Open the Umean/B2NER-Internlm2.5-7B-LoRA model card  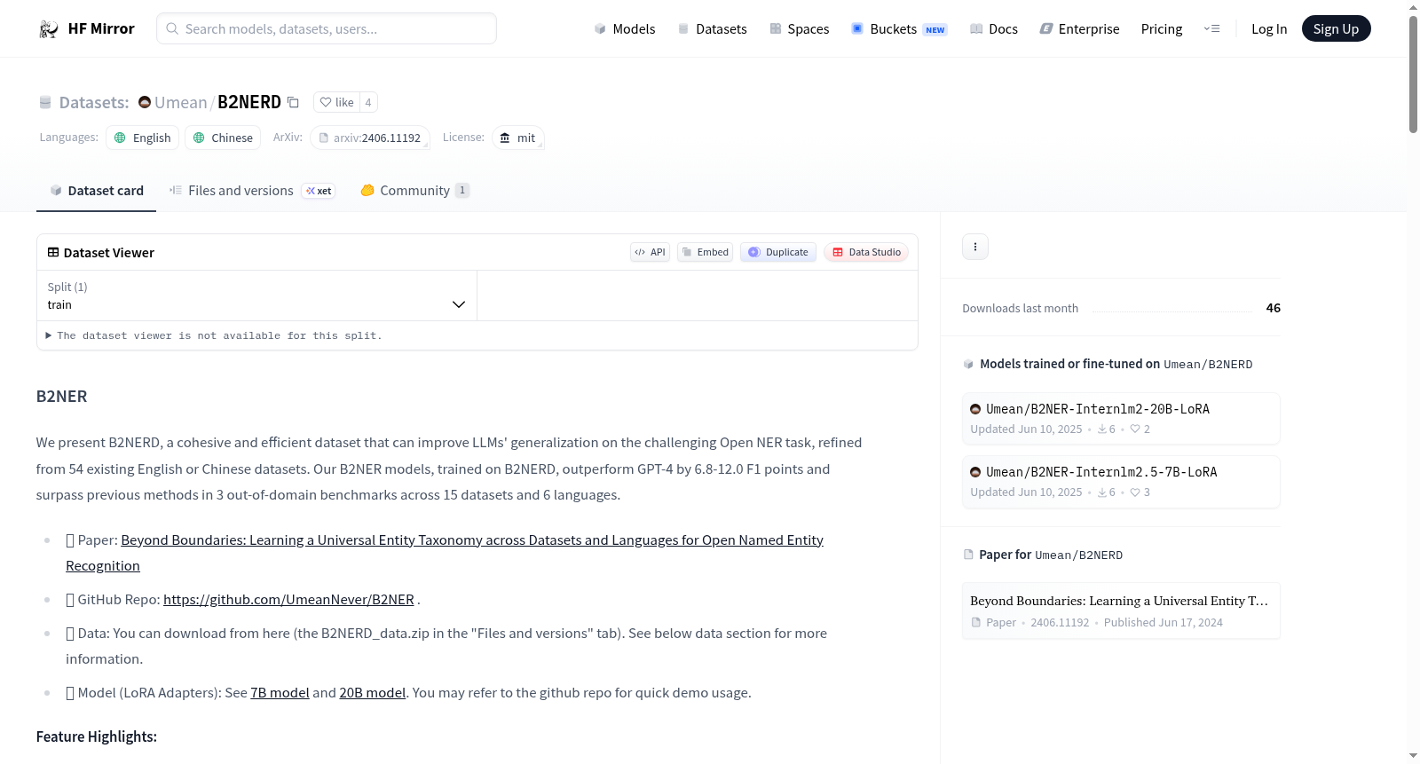click(x=1121, y=482)
